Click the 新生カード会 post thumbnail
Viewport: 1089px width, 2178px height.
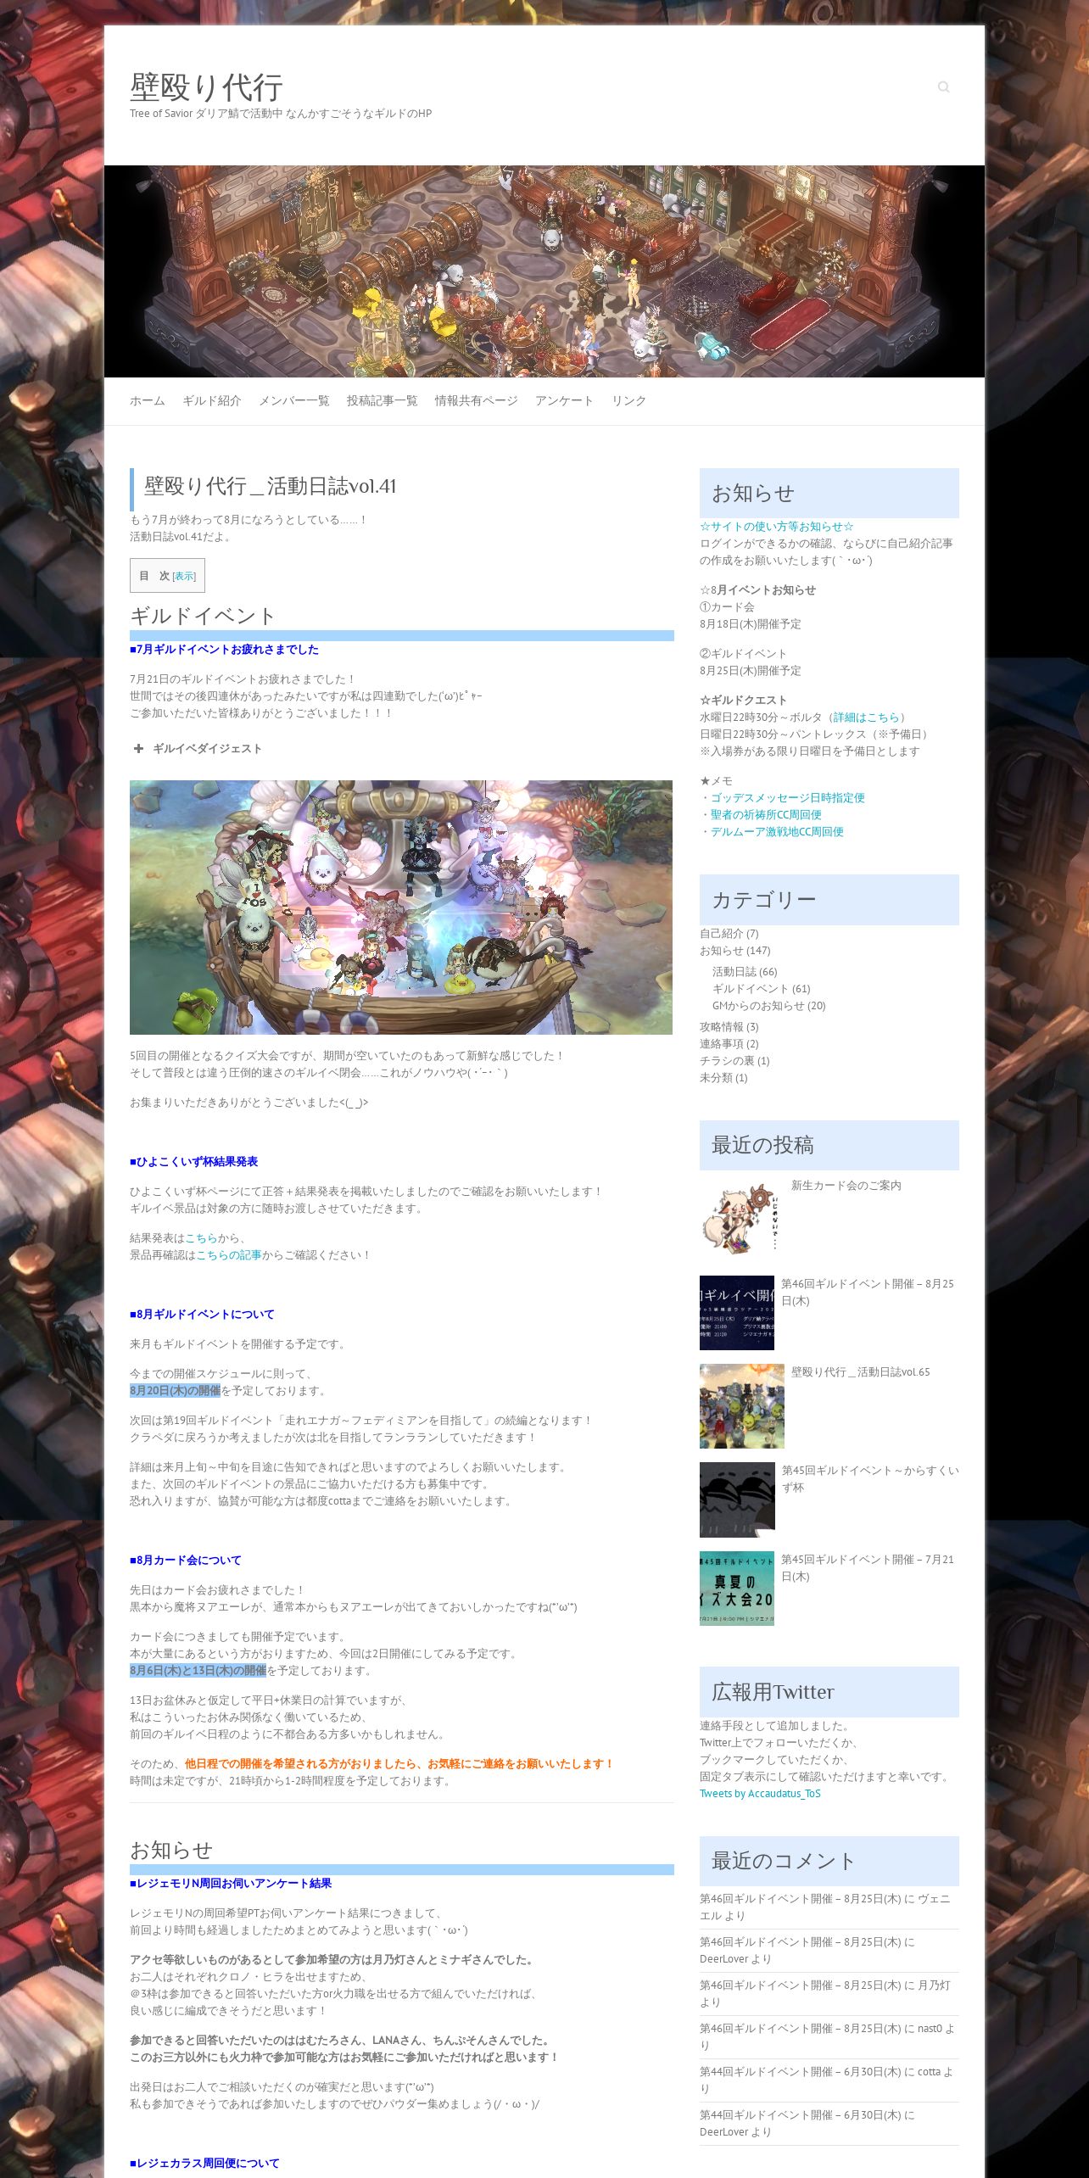tap(742, 1220)
